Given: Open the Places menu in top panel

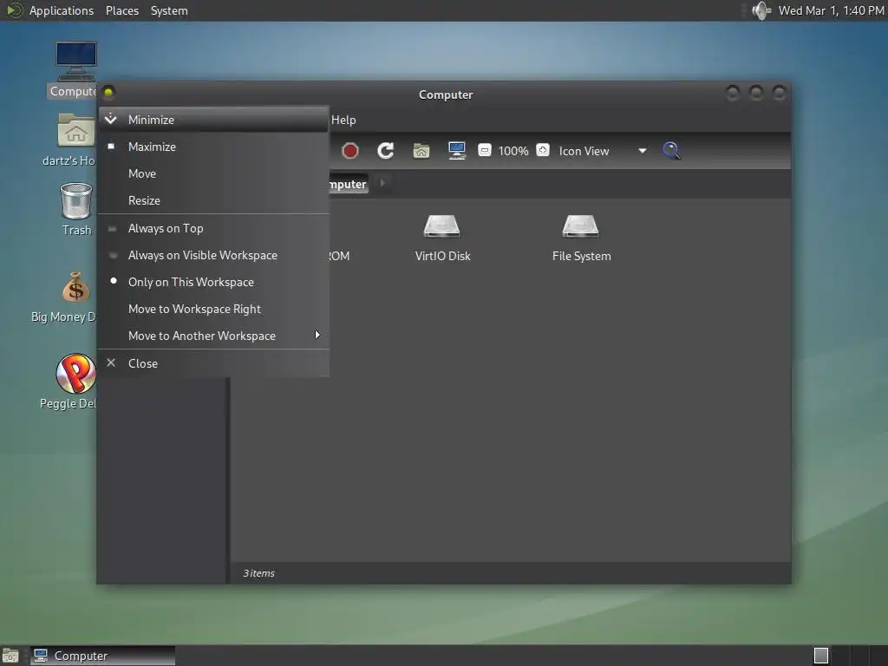Looking at the screenshot, I should [x=122, y=10].
